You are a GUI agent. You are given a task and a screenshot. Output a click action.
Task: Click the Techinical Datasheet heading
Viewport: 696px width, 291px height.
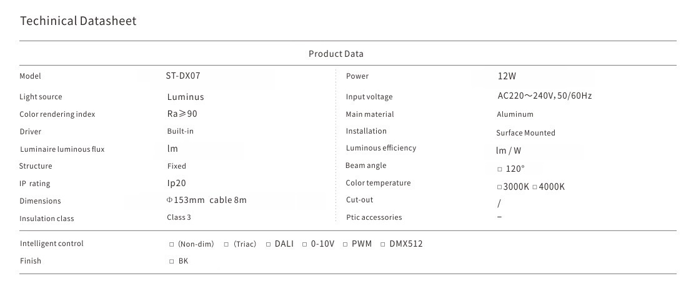pyautogui.click(x=78, y=21)
